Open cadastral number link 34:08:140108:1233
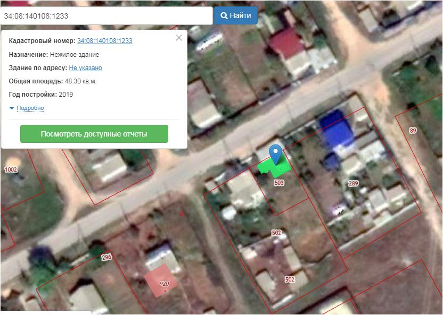The width and height of the screenshot is (443, 315). [x=105, y=41]
